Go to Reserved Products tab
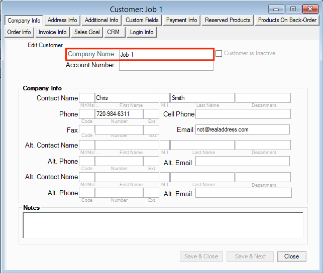The height and width of the screenshot is (273, 323). pos(228,20)
